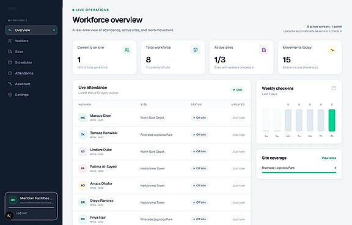Click the shield icon on Total workforce card
The height and width of the screenshot is (225, 352).
196,50
